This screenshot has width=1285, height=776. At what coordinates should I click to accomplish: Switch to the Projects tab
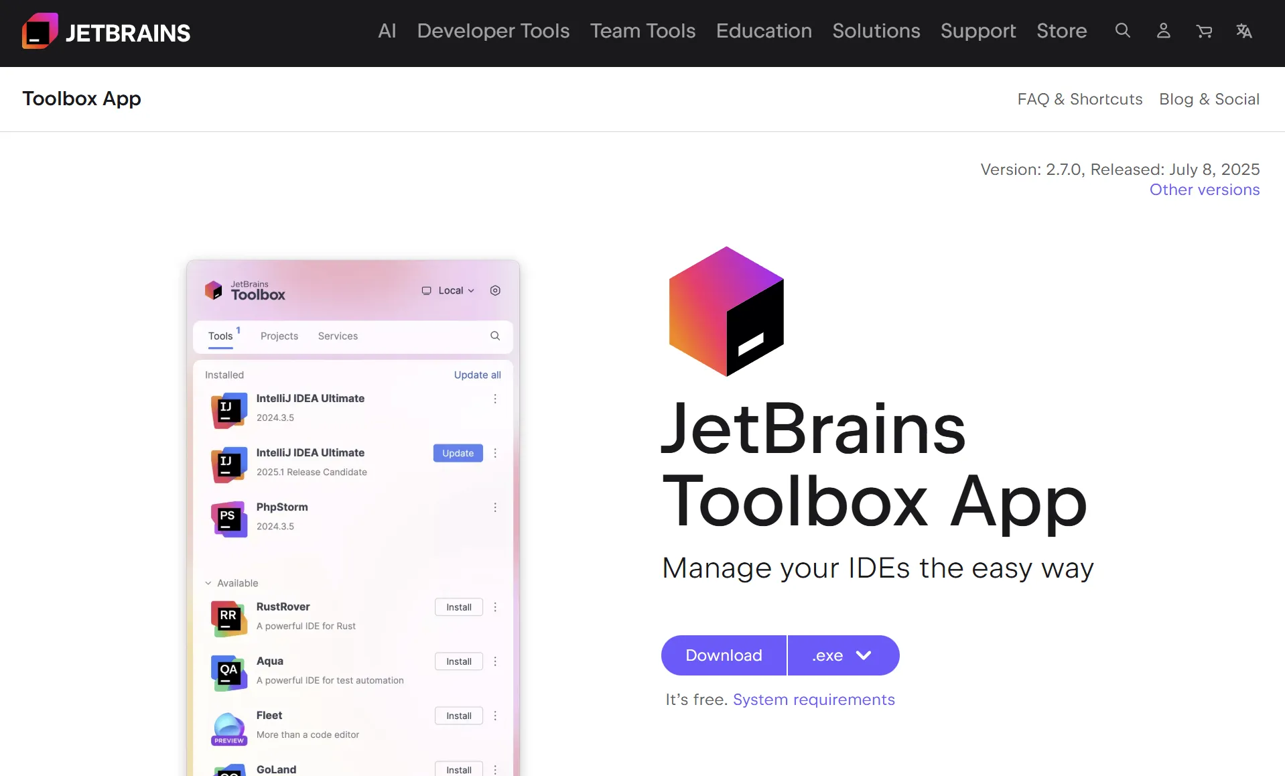coord(279,336)
